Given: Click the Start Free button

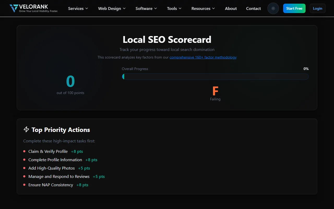Looking at the screenshot, I should pos(294,8).
